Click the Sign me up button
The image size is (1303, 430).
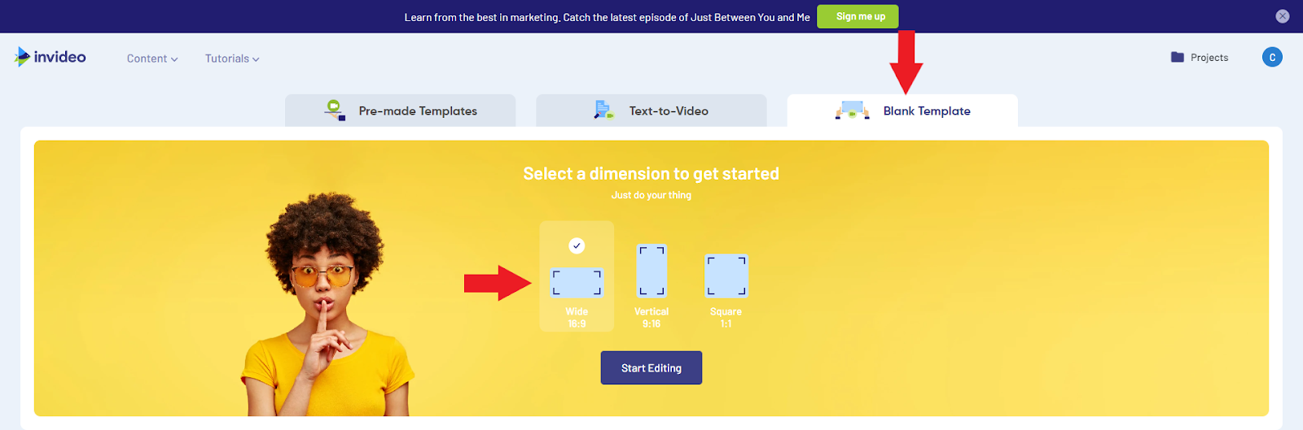click(858, 16)
